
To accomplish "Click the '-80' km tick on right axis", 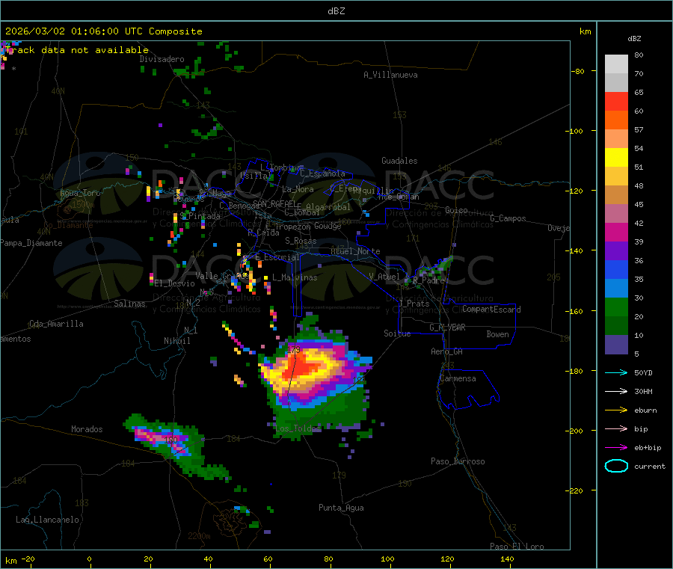I will click(578, 71).
